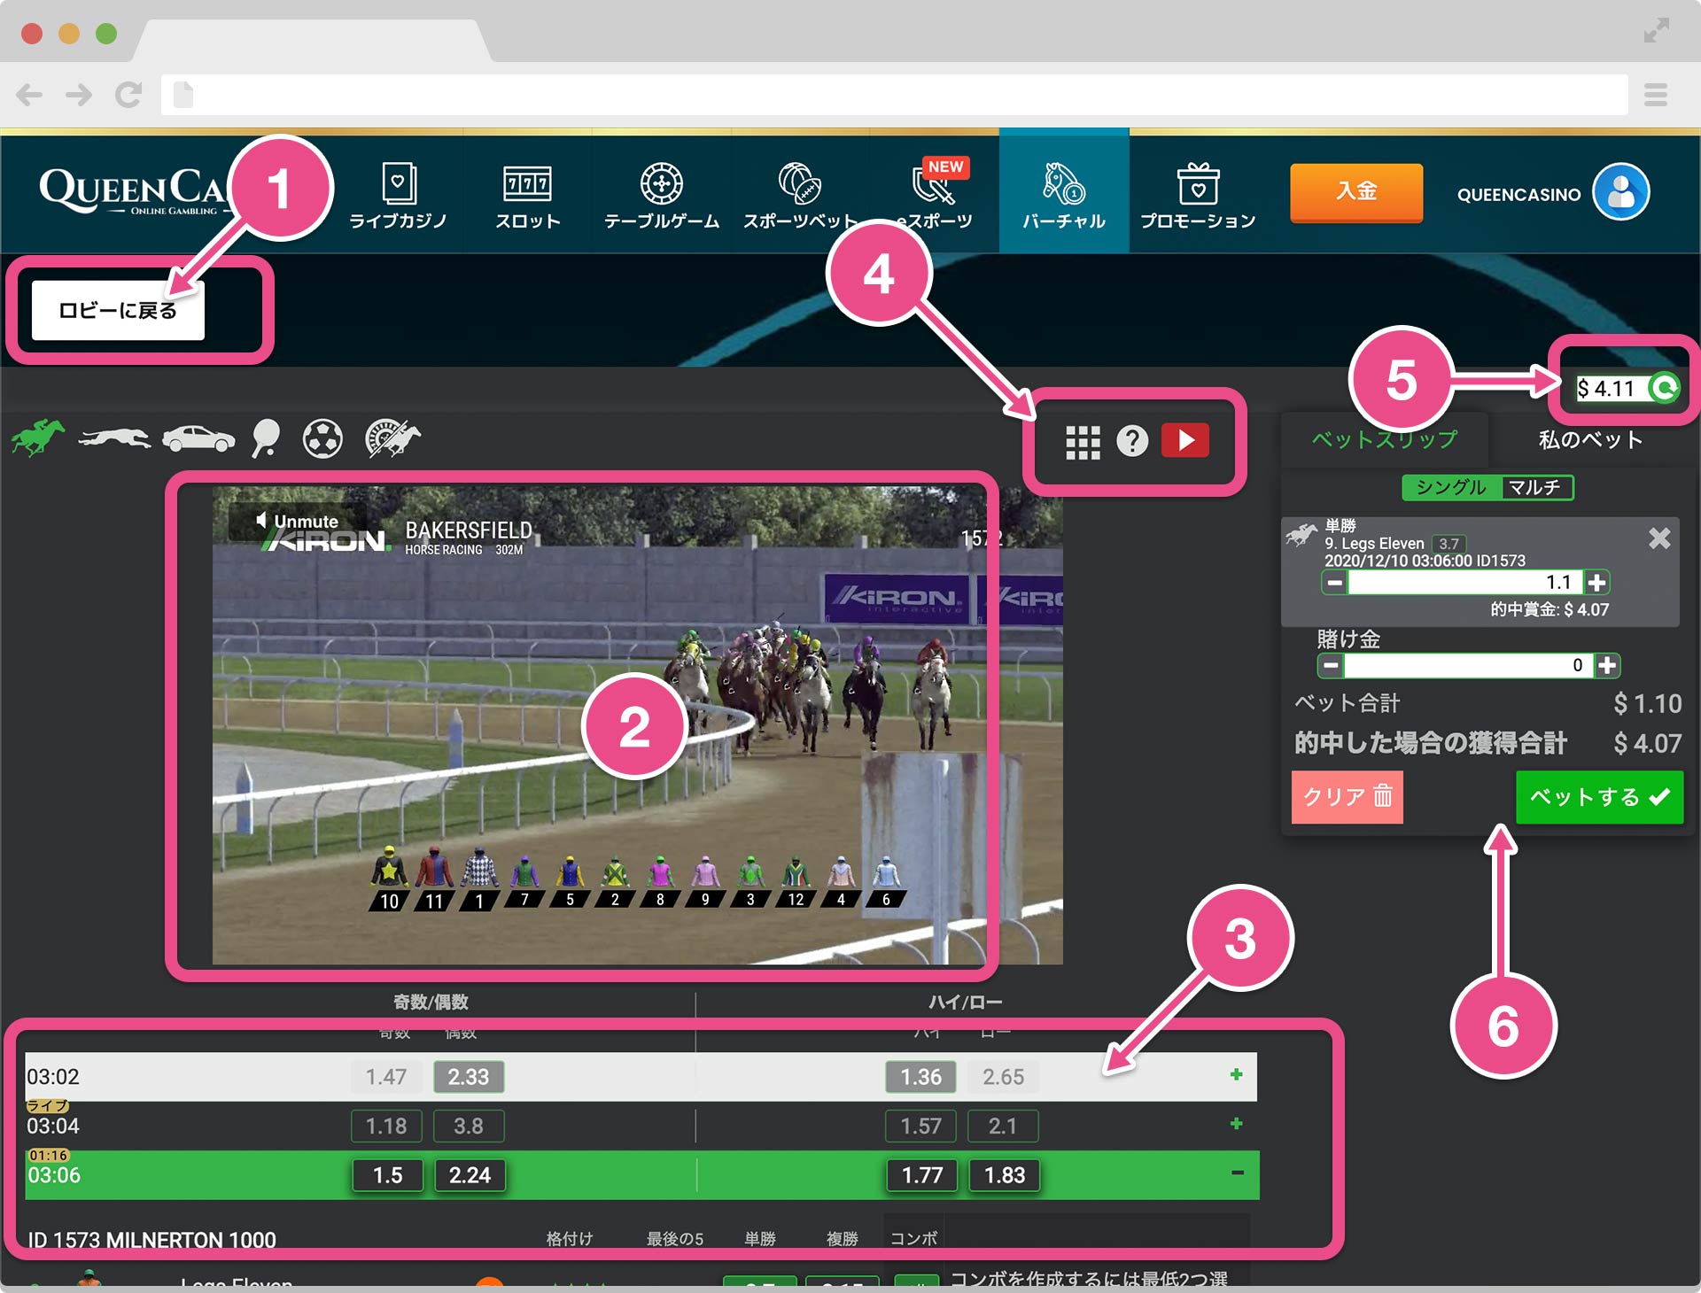Select even odds 2.33 for 03:02
This screenshot has width=1701, height=1293.
469,1077
